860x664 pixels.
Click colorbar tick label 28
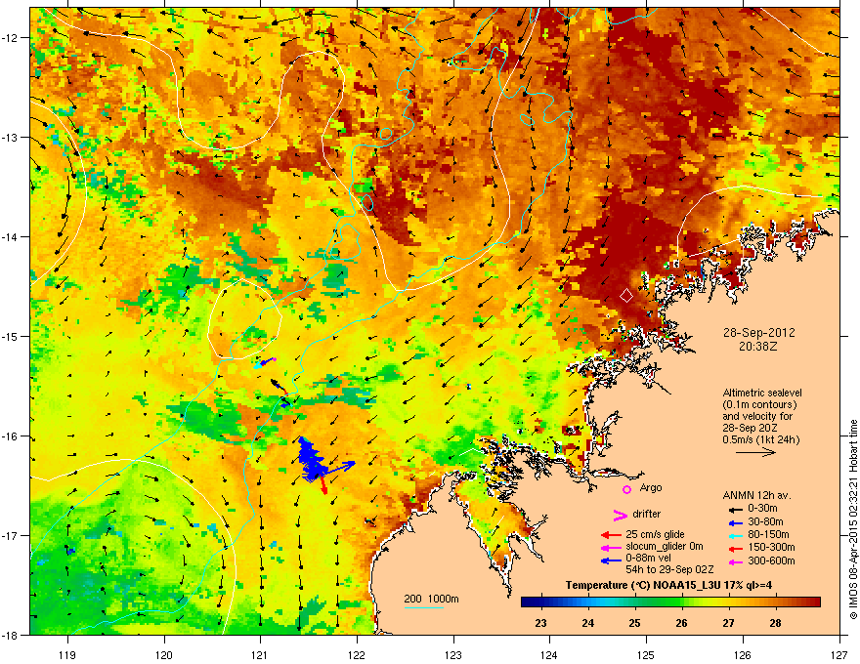click(x=775, y=623)
